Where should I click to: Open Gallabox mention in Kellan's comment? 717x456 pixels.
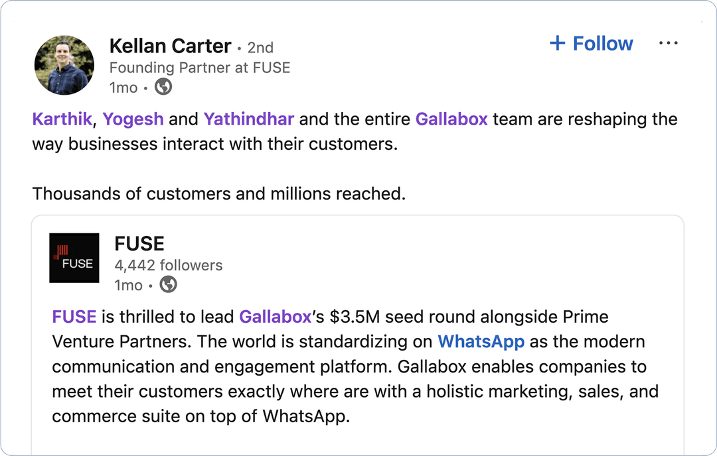point(451,119)
